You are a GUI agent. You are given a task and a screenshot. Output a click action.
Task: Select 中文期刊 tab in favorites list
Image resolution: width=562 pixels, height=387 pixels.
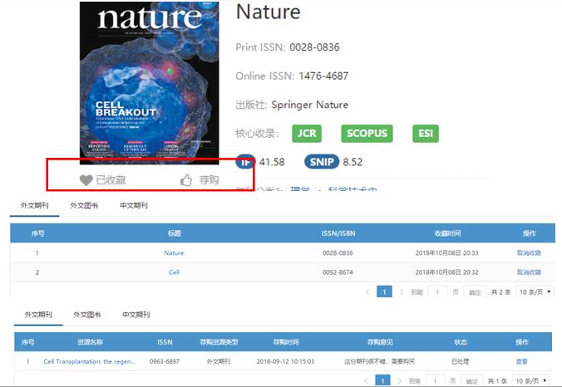[x=134, y=205]
